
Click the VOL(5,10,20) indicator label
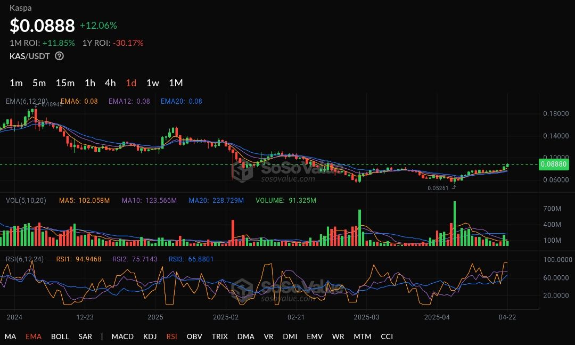(x=26, y=201)
